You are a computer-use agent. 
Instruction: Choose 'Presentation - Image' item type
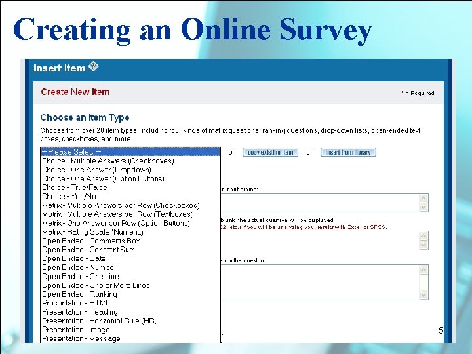(x=130, y=330)
